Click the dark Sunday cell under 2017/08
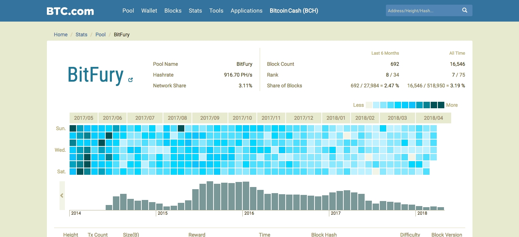 181,128
